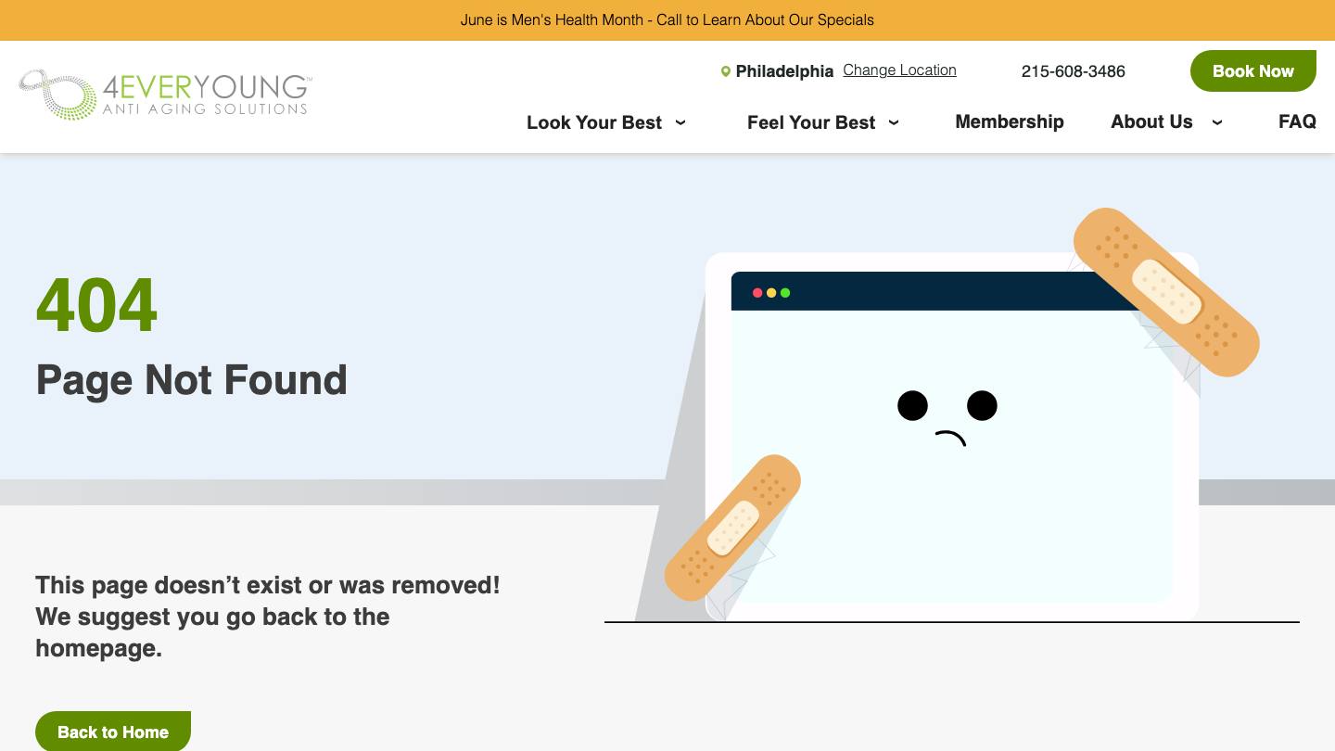Open the Look Your Best menu
This screenshot has height=751, width=1335.
(x=594, y=122)
